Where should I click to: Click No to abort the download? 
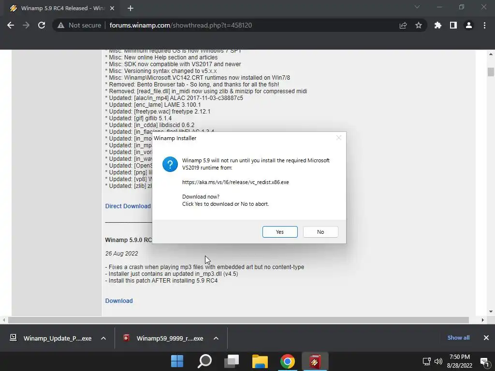[320, 232]
